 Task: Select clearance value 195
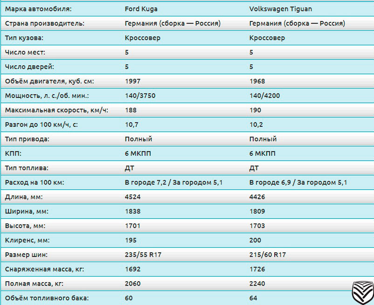tap(131, 240)
